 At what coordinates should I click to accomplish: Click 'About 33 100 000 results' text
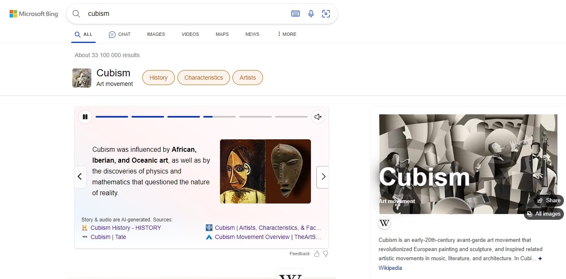(x=107, y=55)
